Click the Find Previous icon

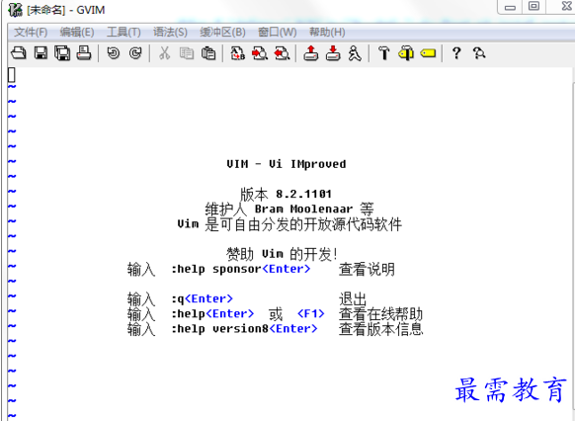point(282,53)
